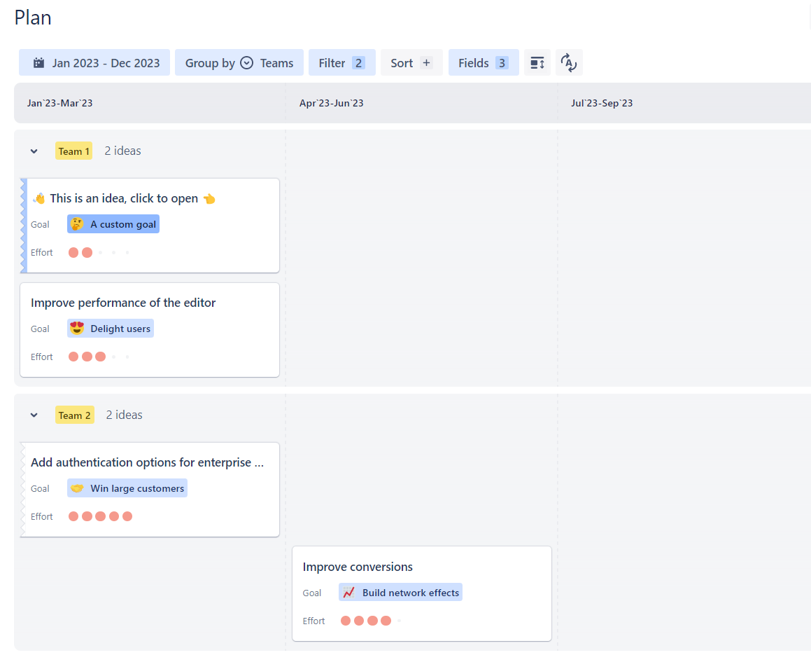Screen dimensions: 811x655
Task: Collapse the Team 1 group chevron
Action: pos(34,151)
